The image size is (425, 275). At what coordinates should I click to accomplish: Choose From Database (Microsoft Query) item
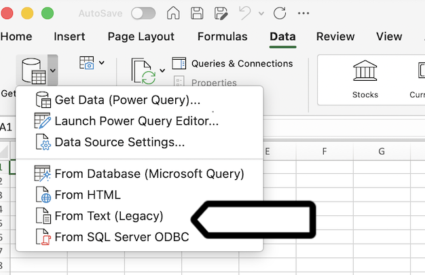pyautogui.click(x=140, y=174)
